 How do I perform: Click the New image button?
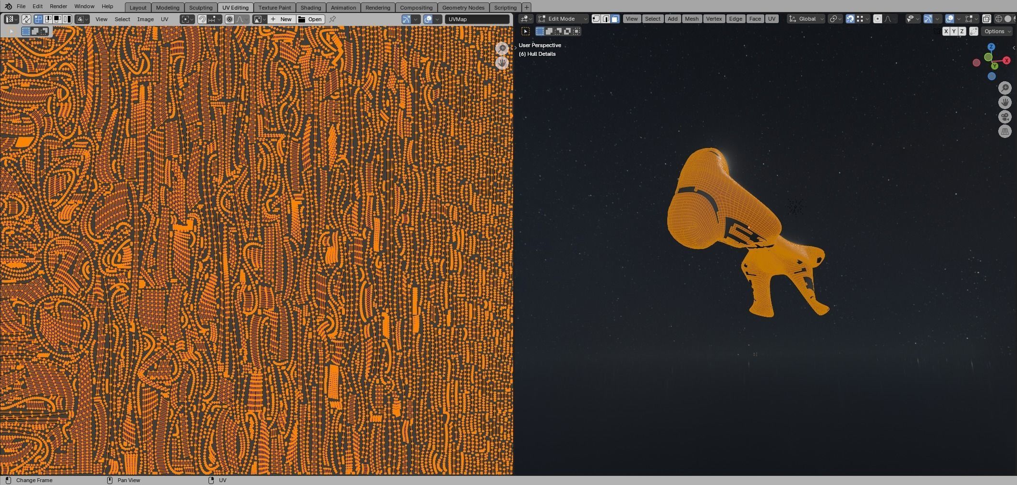click(x=282, y=19)
